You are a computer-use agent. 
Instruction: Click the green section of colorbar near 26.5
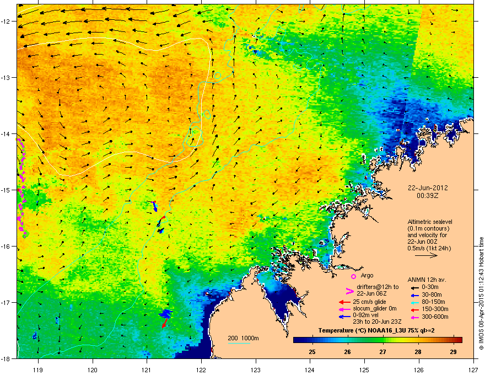[x=365, y=340]
